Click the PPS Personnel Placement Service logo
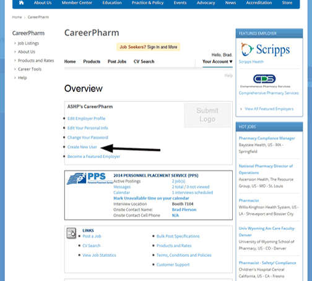This screenshot has width=312, height=281. pos(90,178)
